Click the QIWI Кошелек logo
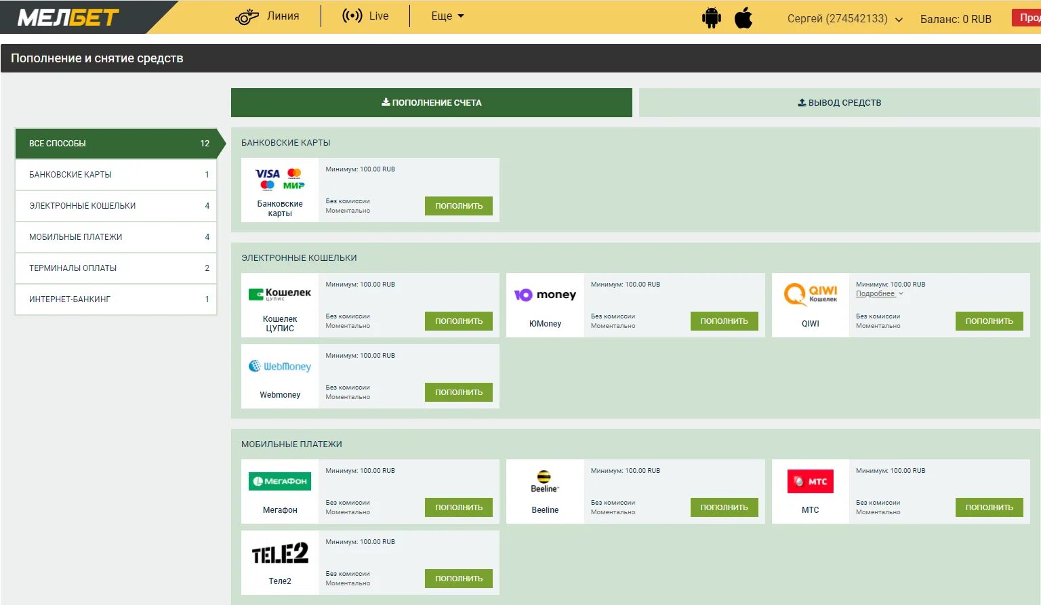 tap(811, 295)
